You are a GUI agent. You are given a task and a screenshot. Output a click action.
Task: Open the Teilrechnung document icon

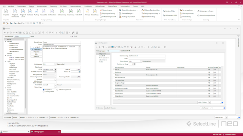[x=62, y=12]
